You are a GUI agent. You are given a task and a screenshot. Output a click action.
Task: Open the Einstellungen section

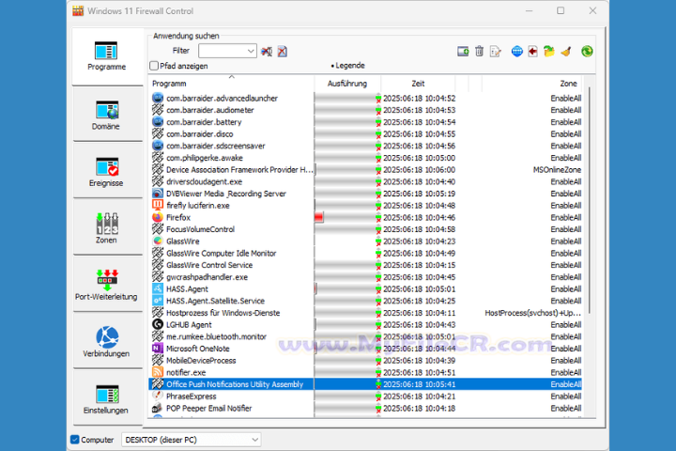click(x=107, y=398)
